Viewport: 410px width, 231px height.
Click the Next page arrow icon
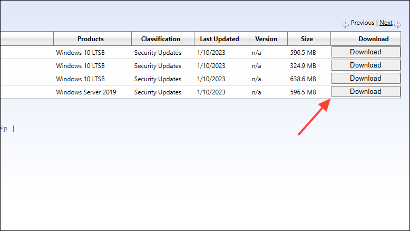coord(397,25)
